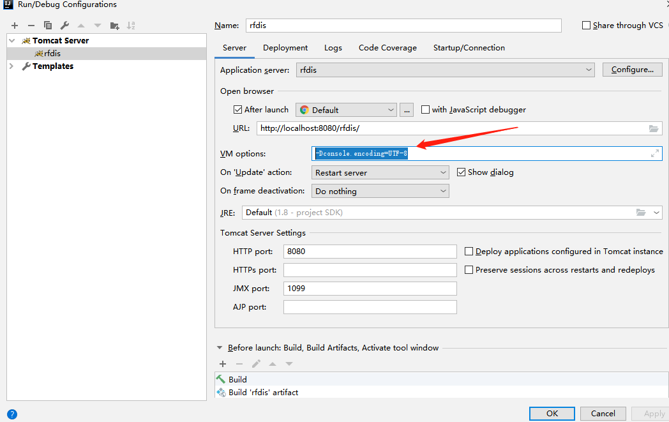Screen dimensions: 669x422
Task: Open edit defaults wrench icon in toolbar
Action: pyautogui.click(x=64, y=26)
